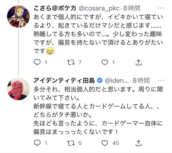Viewport: 172px width, 153px height.
Task: Share アイデンティティ田島's tweet
Action: pos(138,143)
